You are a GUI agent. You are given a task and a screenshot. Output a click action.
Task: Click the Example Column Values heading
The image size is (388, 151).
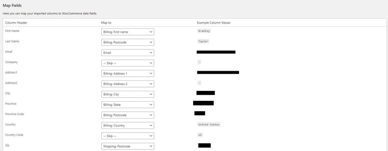click(214, 23)
